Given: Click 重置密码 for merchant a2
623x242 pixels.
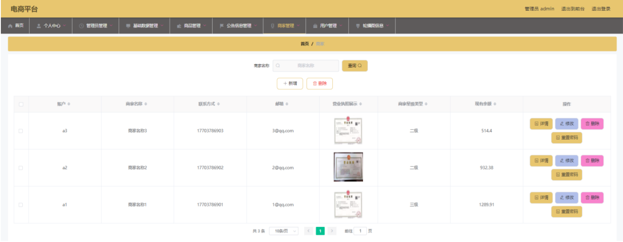Looking at the screenshot, I should (567, 175).
